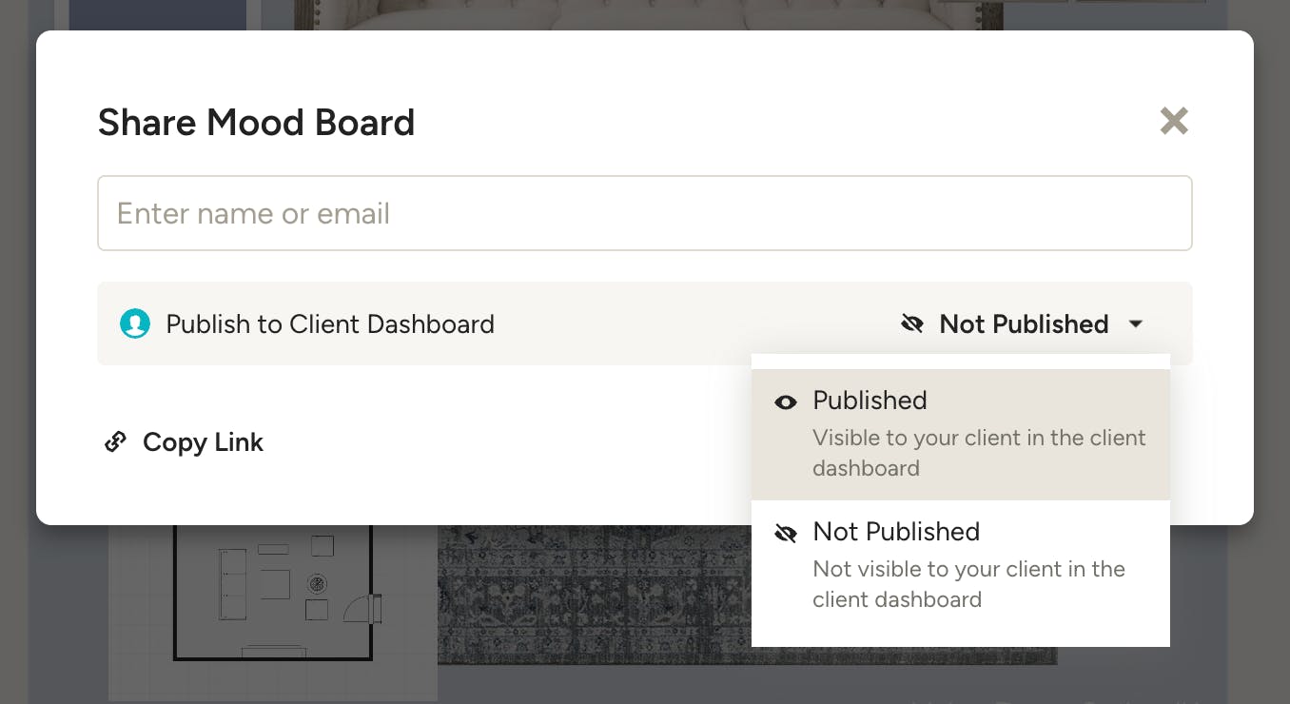The width and height of the screenshot is (1290, 704).
Task: Click the Copy Link button
Action: 185,442
